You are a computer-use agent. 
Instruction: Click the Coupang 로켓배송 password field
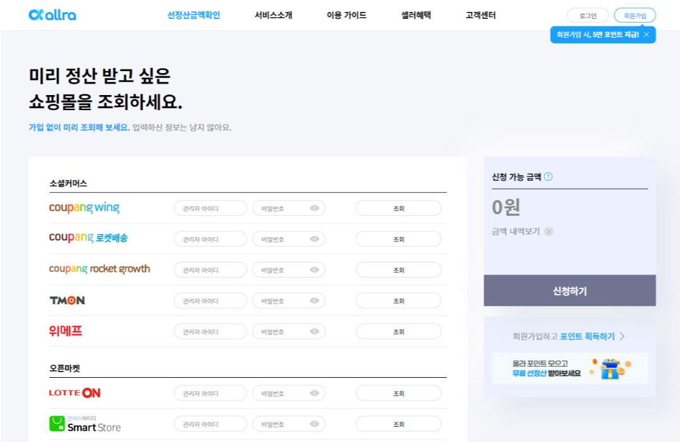click(x=289, y=239)
